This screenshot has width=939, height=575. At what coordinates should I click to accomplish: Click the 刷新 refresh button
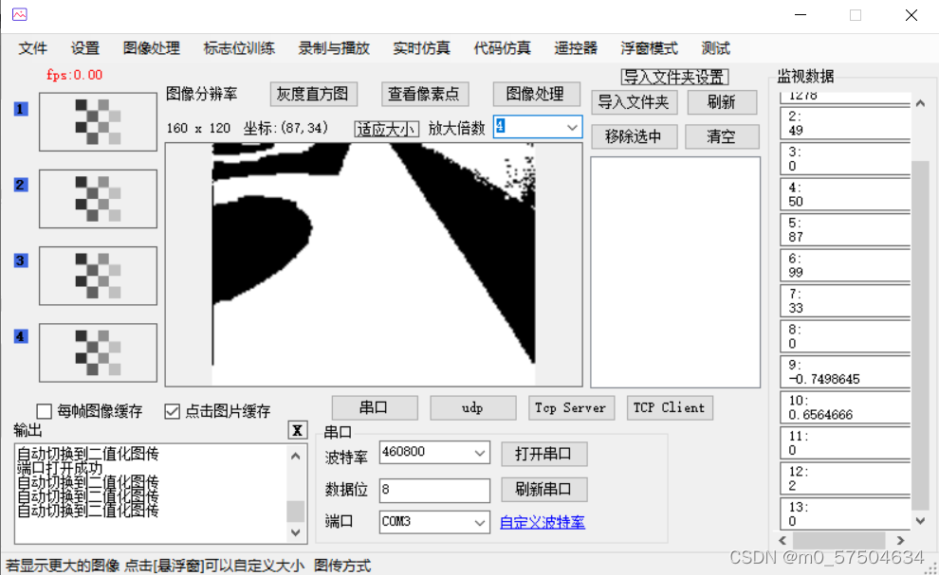[x=722, y=102]
